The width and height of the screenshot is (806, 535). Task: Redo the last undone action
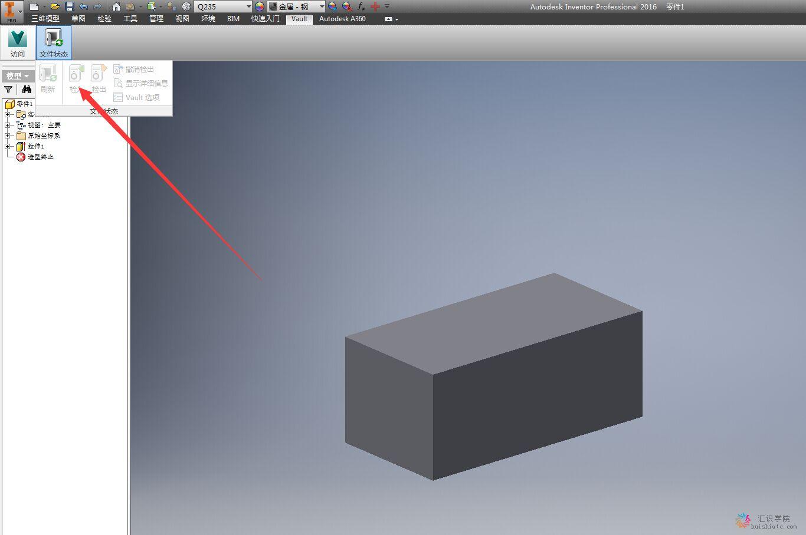(x=97, y=6)
